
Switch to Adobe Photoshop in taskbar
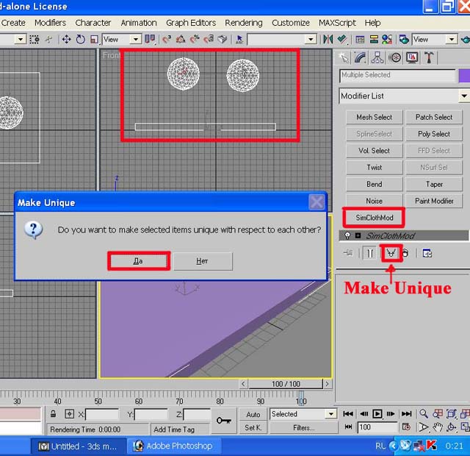point(173,446)
